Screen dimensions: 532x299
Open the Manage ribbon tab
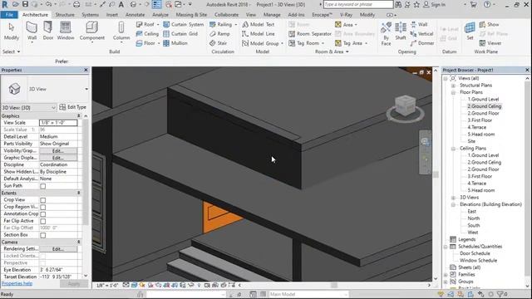(x=272, y=15)
